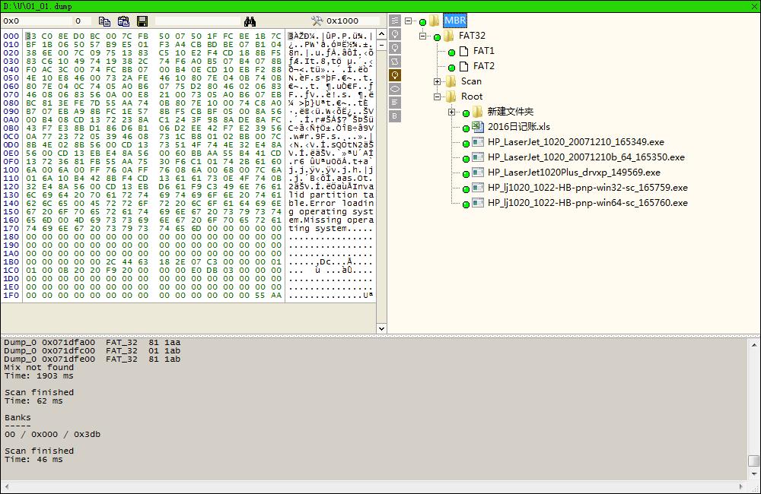Click the FAT1 document icon

tap(464, 51)
